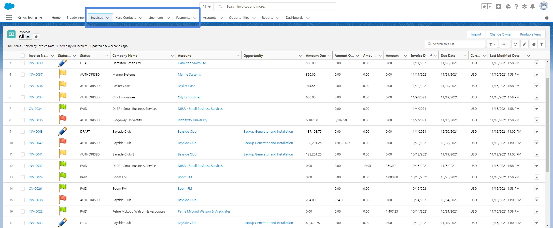Open the Reports tab
The width and height of the screenshot is (553, 228).
(x=267, y=18)
